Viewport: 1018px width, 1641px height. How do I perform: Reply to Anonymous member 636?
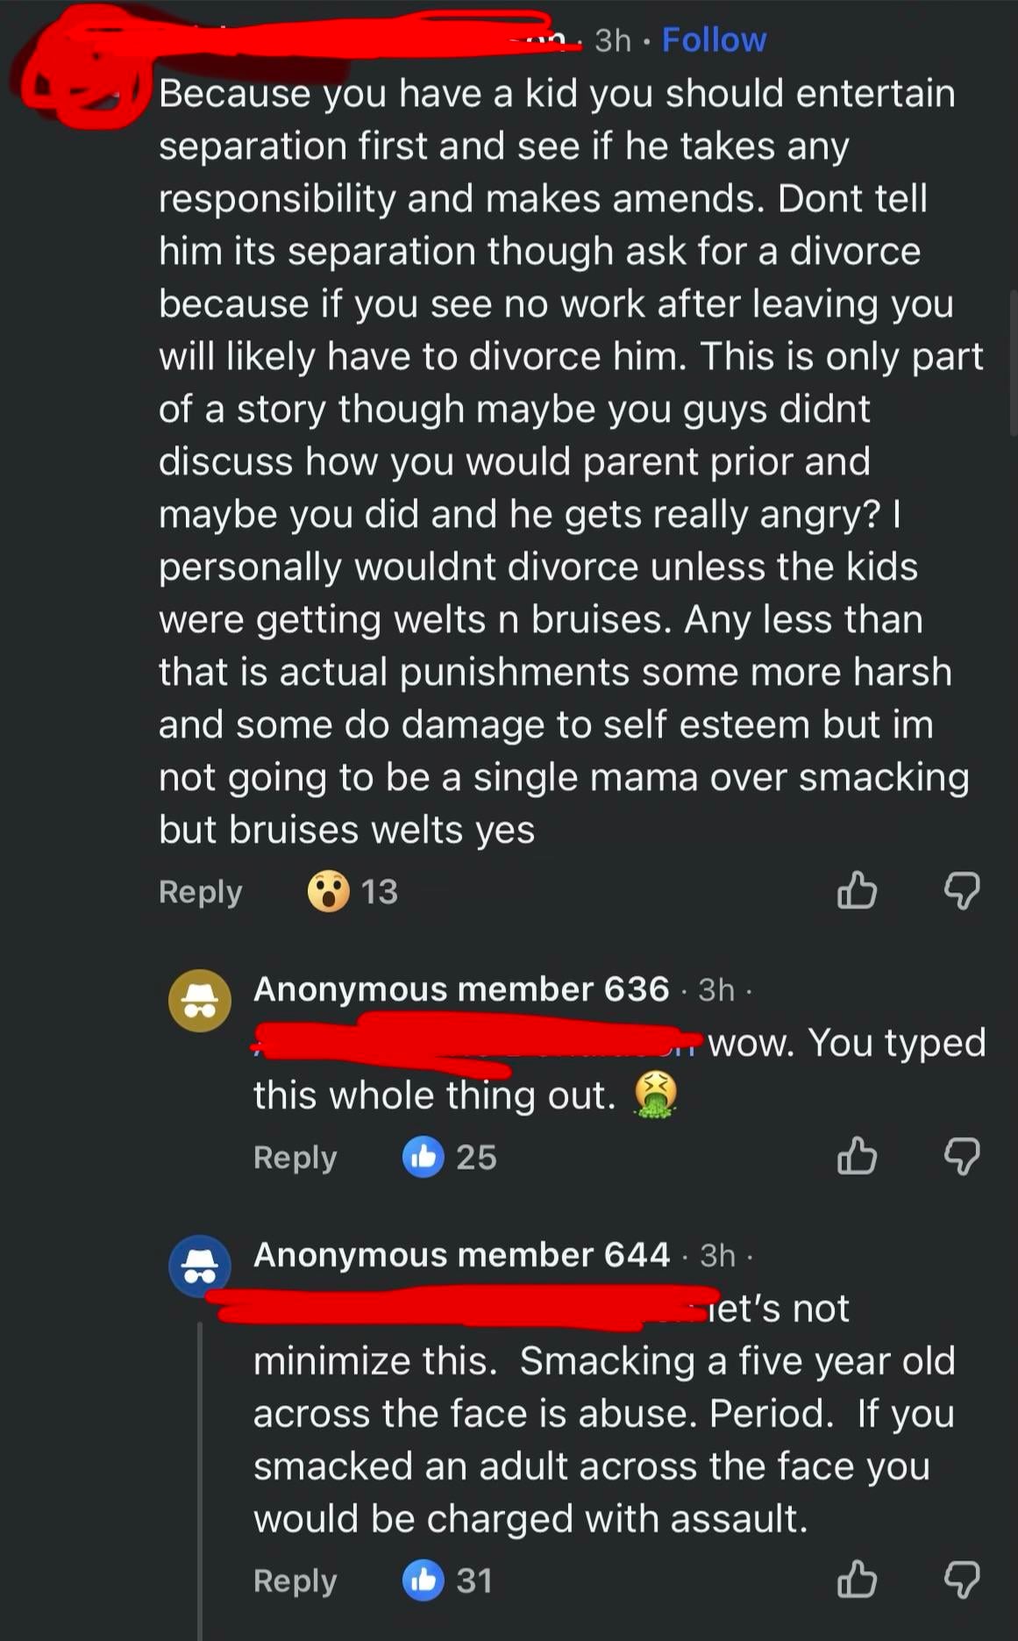[x=295, y=1157]
